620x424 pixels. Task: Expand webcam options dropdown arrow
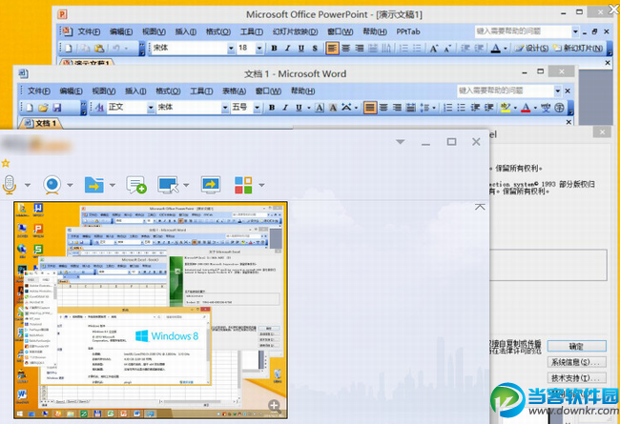(70, 185)
